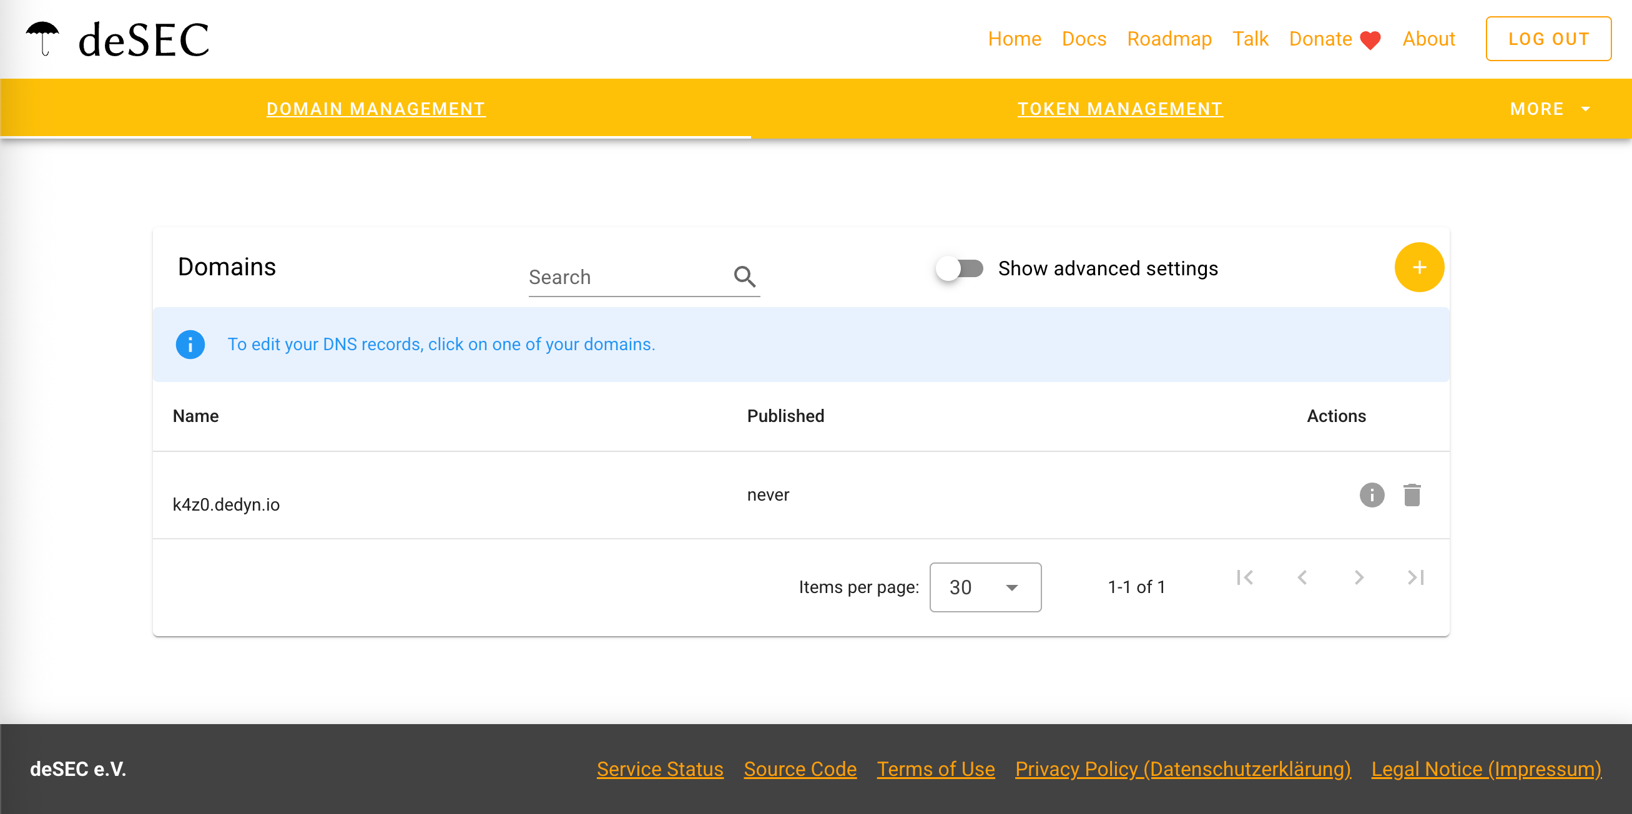Go to next page of domains
The width and height of the screenshot is (1632, 814).
[x=1359, y=577]
